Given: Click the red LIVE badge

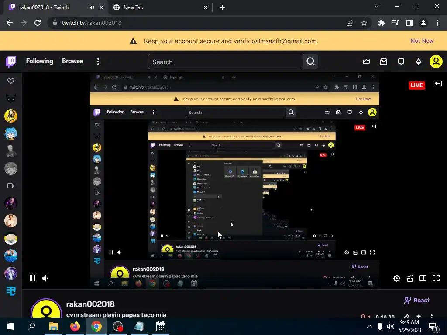Looking at the screenshot, I should click(416, 85).
